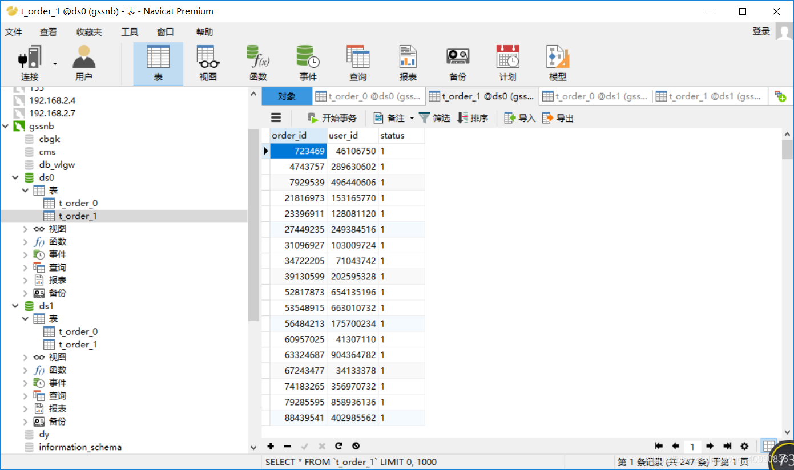Collapse the gssnb connection node
The height and width of the screenshot is (470, 794).
pyautogui.click(x=6, y=126)
